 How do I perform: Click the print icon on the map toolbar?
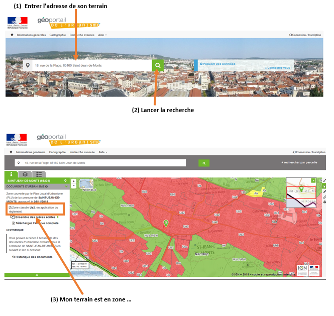(324, 201)
